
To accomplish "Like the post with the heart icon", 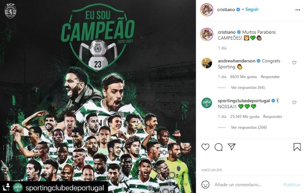I will point(205,147).
